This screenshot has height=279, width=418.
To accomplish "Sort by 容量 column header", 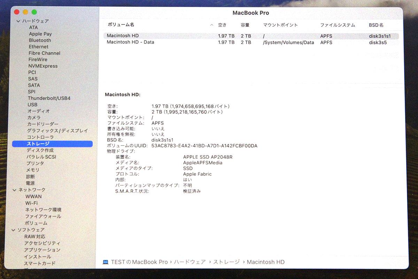I will coord(245,25).
